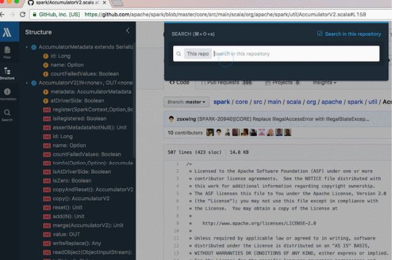Open the Information panel icon

click(7, 94)
